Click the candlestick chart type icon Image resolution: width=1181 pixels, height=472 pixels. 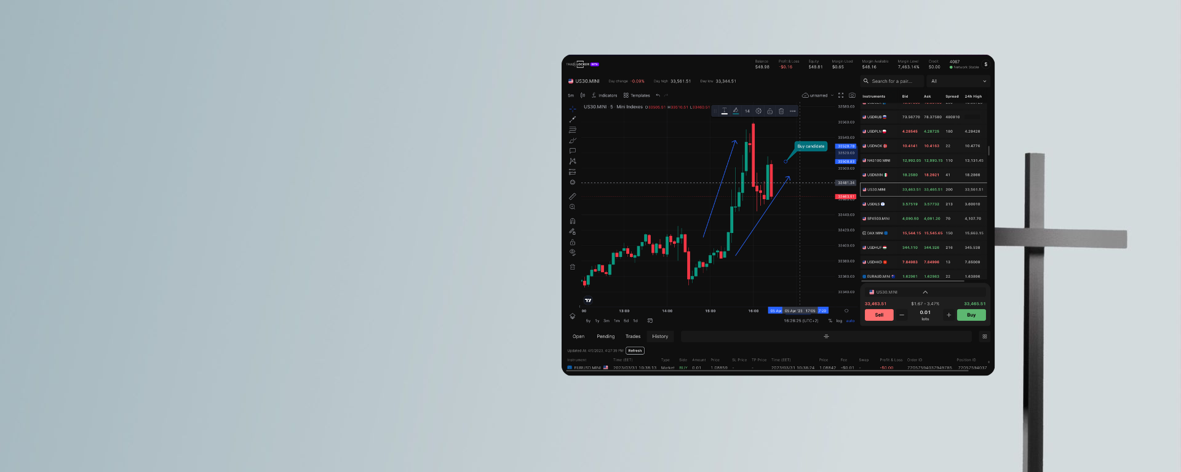[583, 96]
